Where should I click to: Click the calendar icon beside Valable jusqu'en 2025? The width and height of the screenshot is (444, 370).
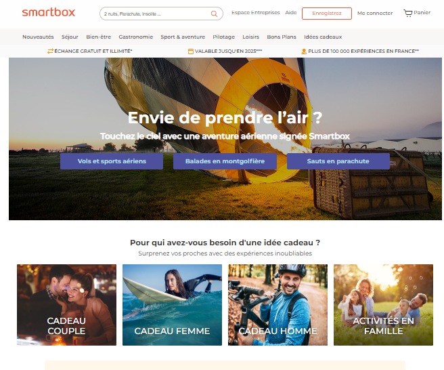[x=191, y=52]
